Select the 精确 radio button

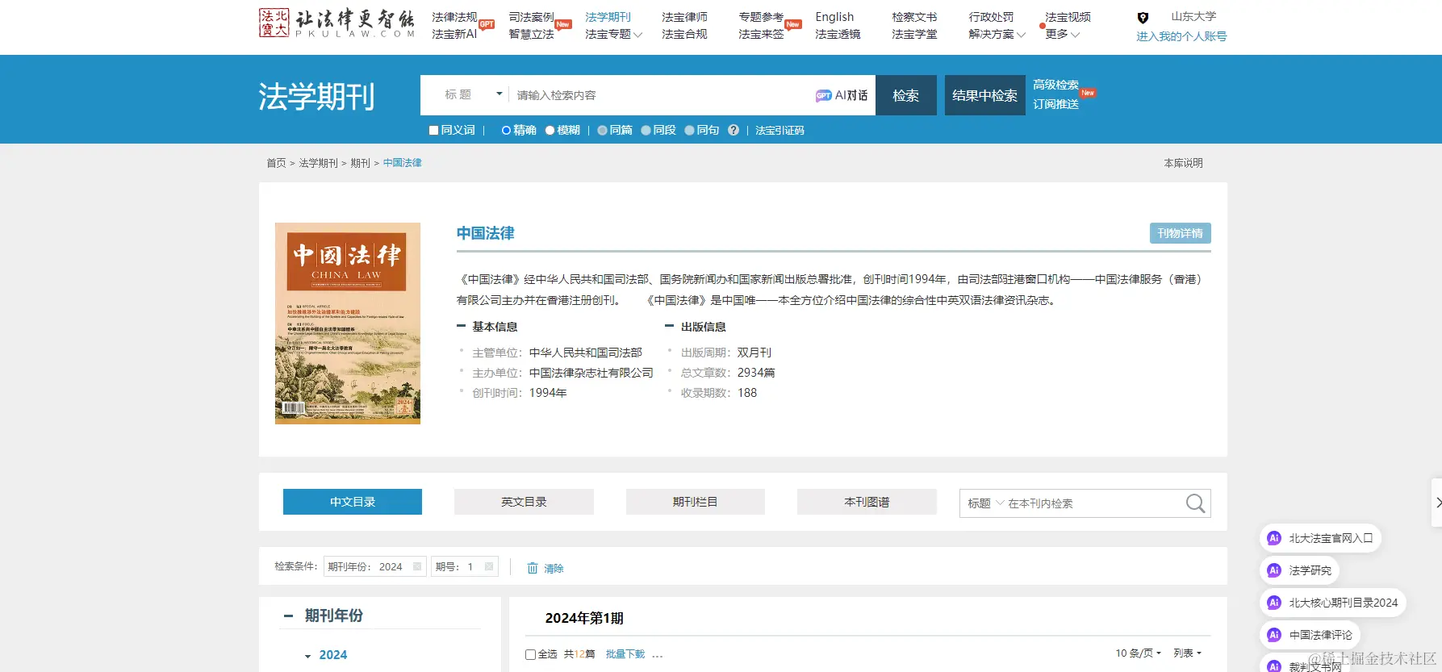[x=506, y=130]
